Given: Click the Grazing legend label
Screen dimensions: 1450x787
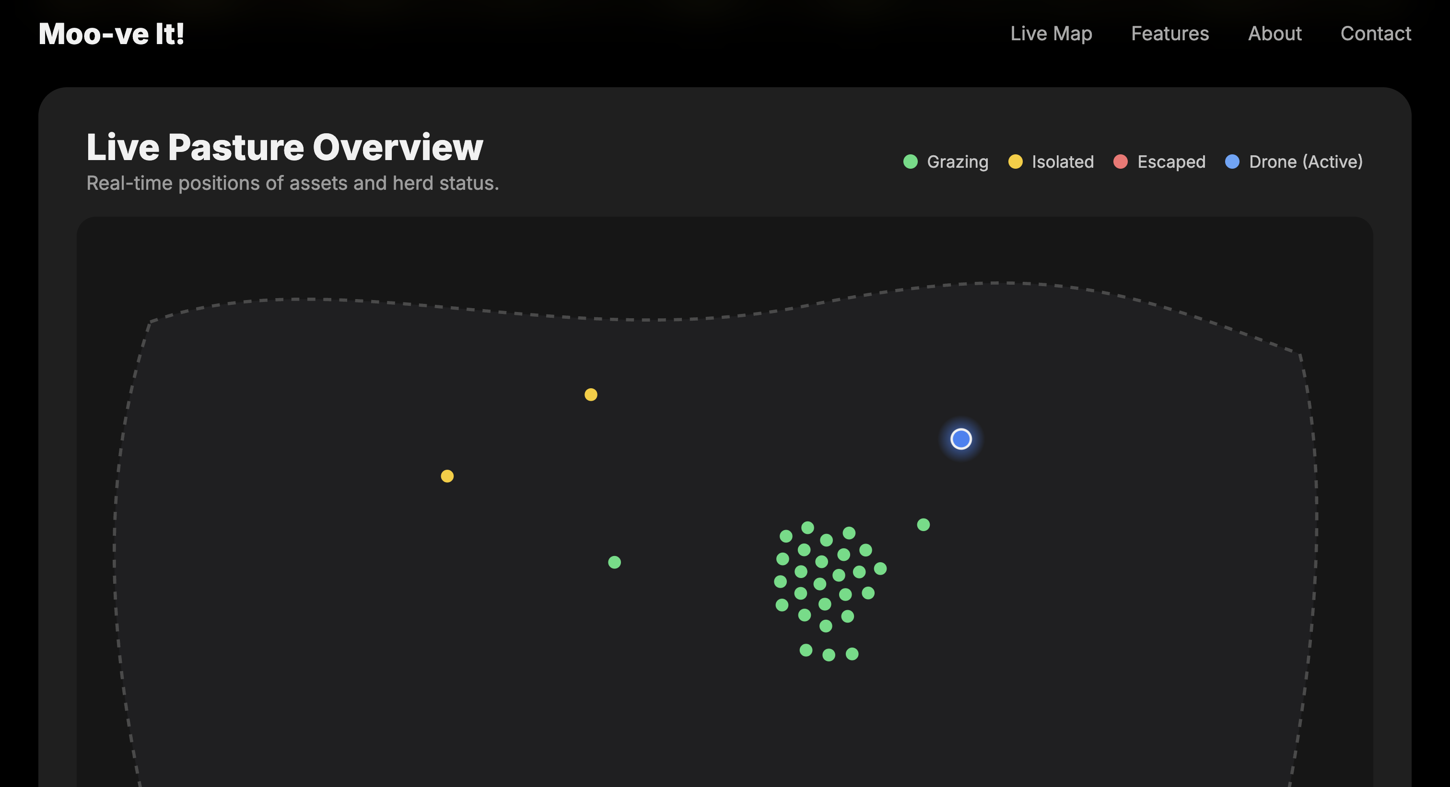Looking at the screenshot, I should 958,162.
